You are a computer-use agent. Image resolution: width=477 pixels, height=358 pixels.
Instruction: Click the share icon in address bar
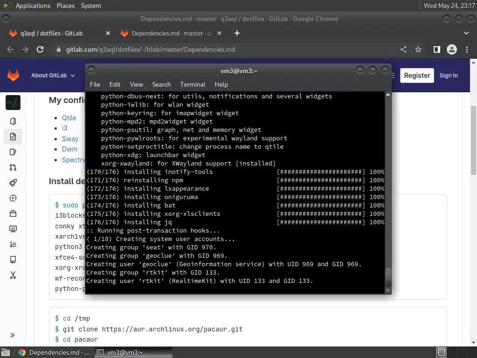tap(403, 49)
